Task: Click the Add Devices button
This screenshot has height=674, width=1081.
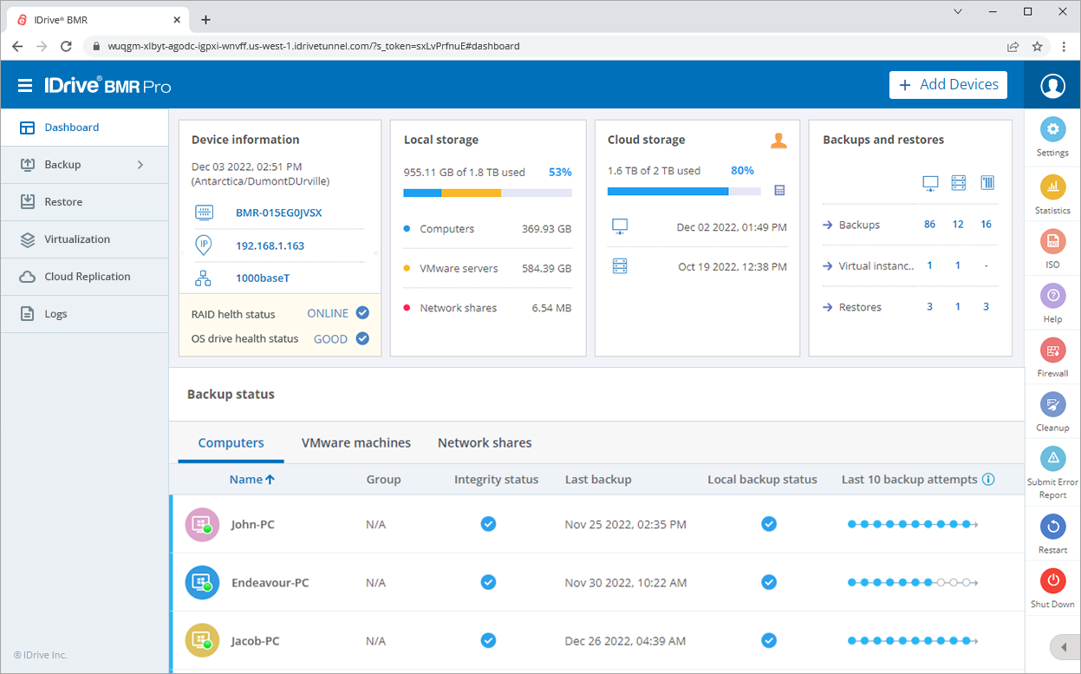Action: (948, 85)
